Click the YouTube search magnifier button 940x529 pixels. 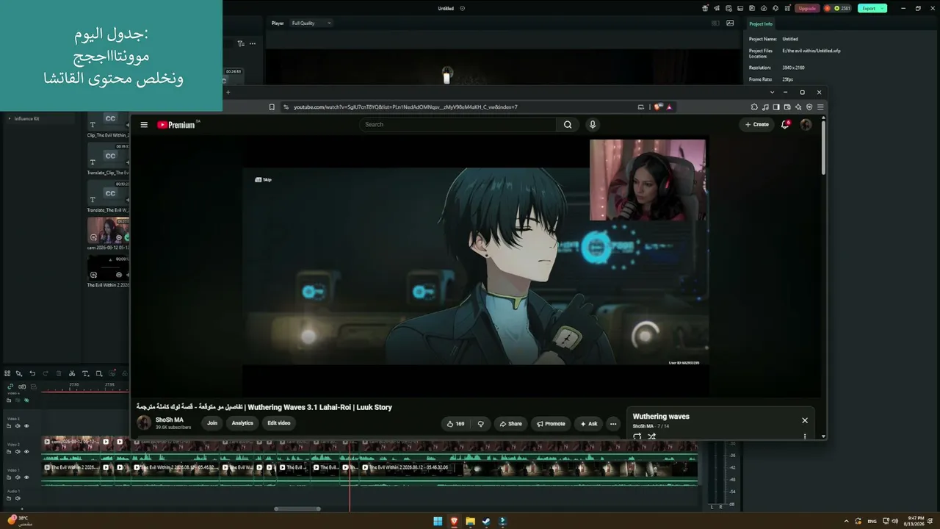click(568, 125)
